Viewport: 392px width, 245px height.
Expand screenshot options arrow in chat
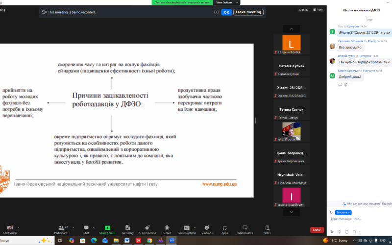360,232
